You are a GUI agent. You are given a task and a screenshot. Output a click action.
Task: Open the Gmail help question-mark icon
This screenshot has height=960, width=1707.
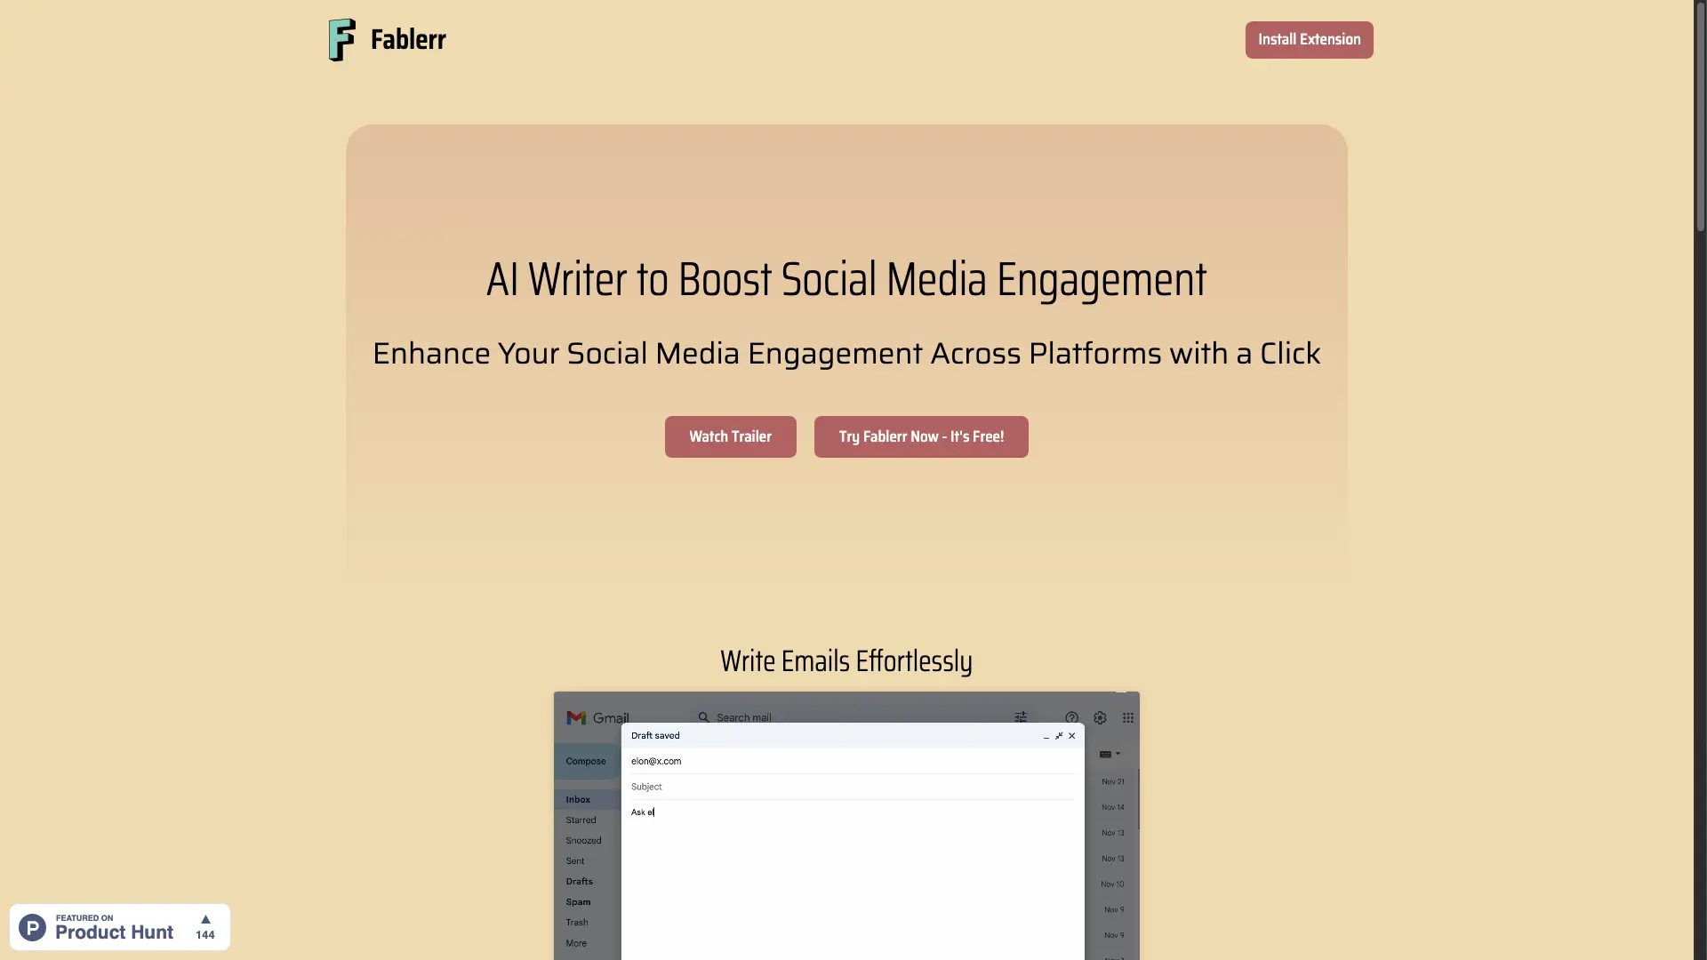[x=1071, y=717]
